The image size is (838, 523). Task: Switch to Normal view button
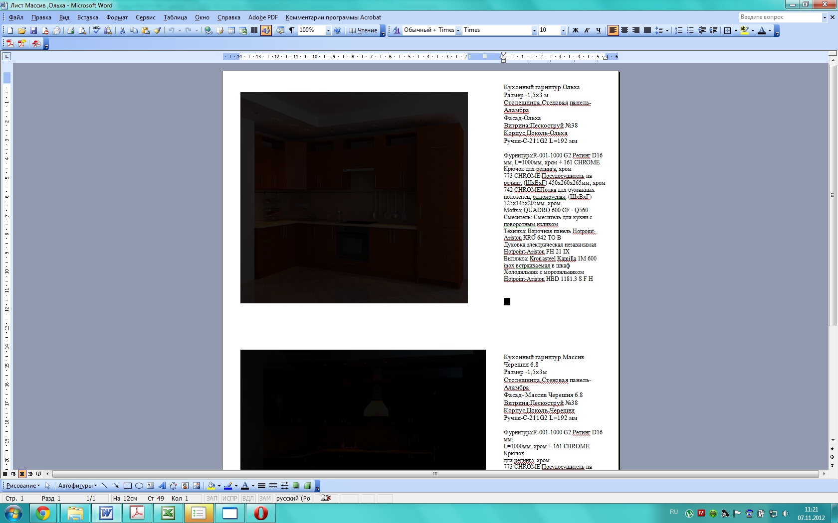click(x=5, y=474)
